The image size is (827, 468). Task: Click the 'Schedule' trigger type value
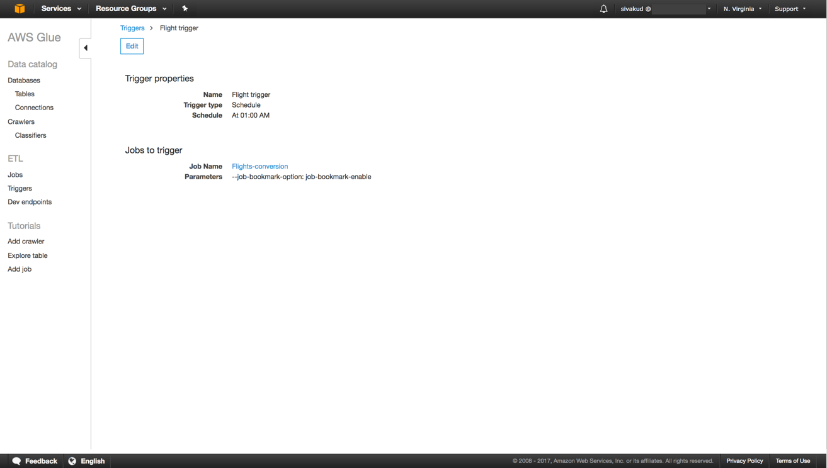point(246,106)
